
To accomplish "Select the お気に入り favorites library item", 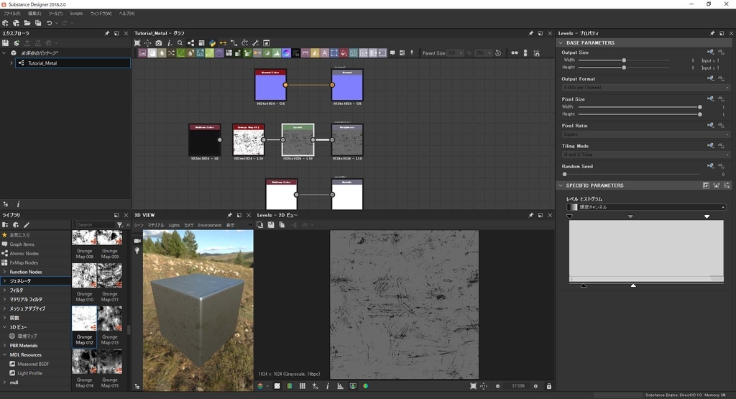I will point(19,234).
